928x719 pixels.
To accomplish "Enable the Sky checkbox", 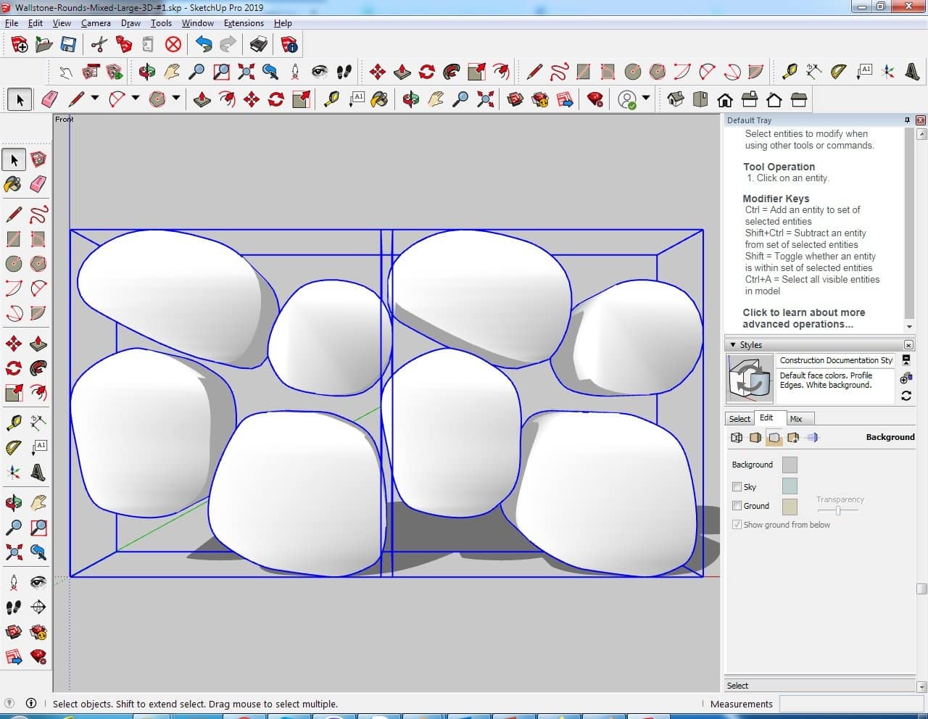I will pos(737,487).
